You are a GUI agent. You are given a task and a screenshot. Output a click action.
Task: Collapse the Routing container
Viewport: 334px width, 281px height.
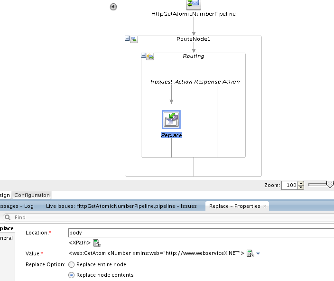(x=144, y=56)
